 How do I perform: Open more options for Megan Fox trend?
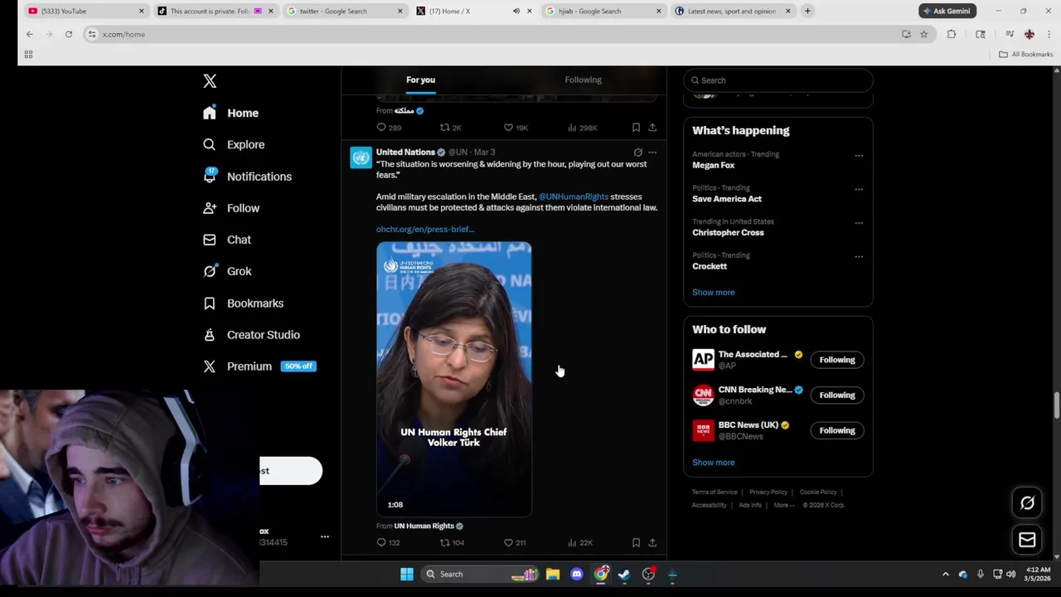tap(859, 155)
